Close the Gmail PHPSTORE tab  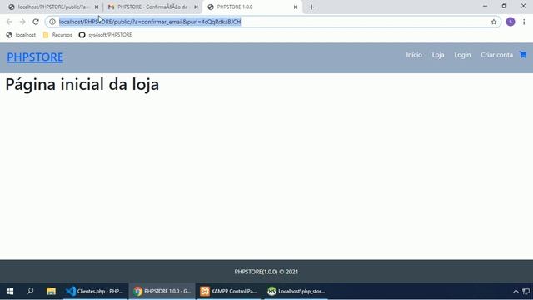click(x=196, y=7)
